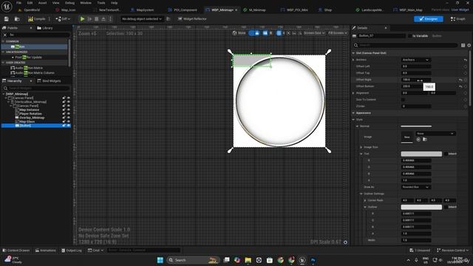The image size is (473, 266).
Task: Open the Details panel settings gear
Action: click(x=469, y=45)
